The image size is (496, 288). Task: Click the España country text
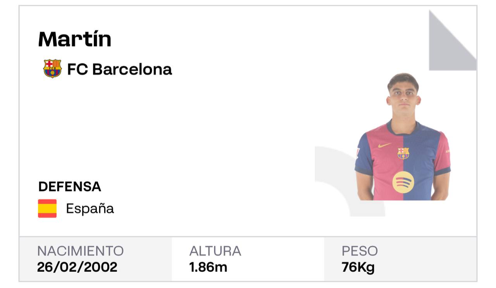pyautogui.click(x=90, y=209)
